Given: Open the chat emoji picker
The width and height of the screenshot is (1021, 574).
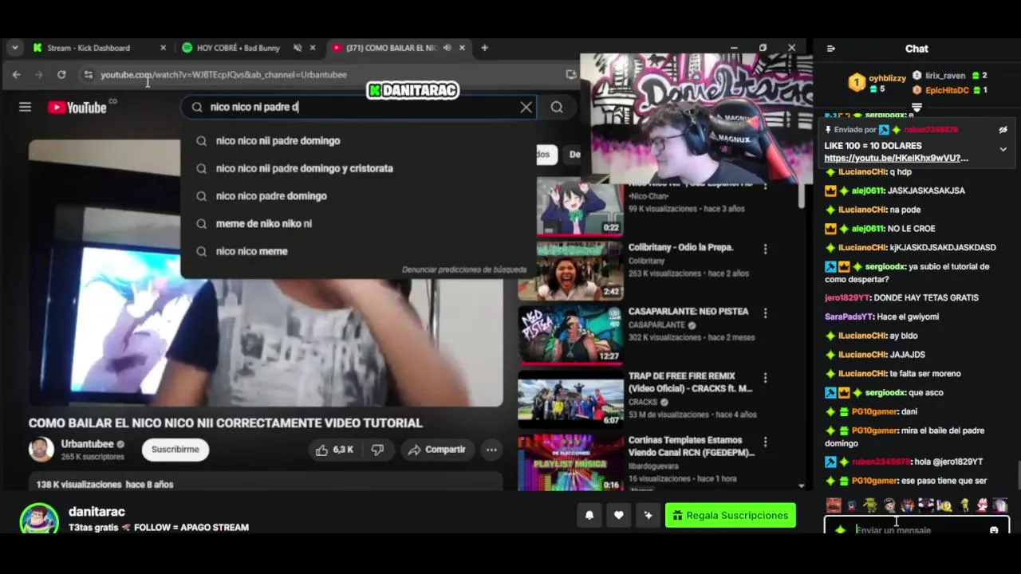Looking at the screenshot, I should coord(994,530).
